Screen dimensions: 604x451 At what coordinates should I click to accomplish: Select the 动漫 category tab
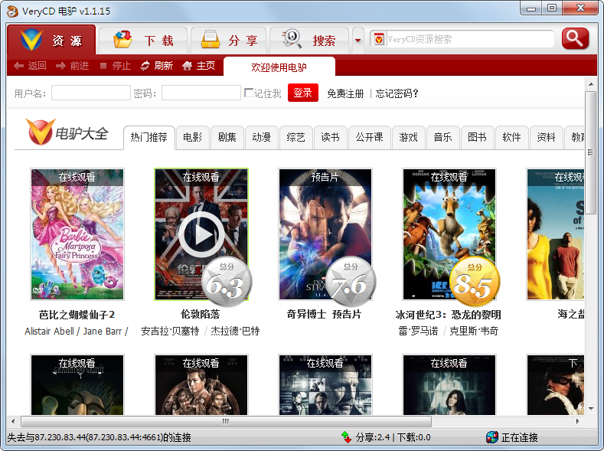pos(262,138)
